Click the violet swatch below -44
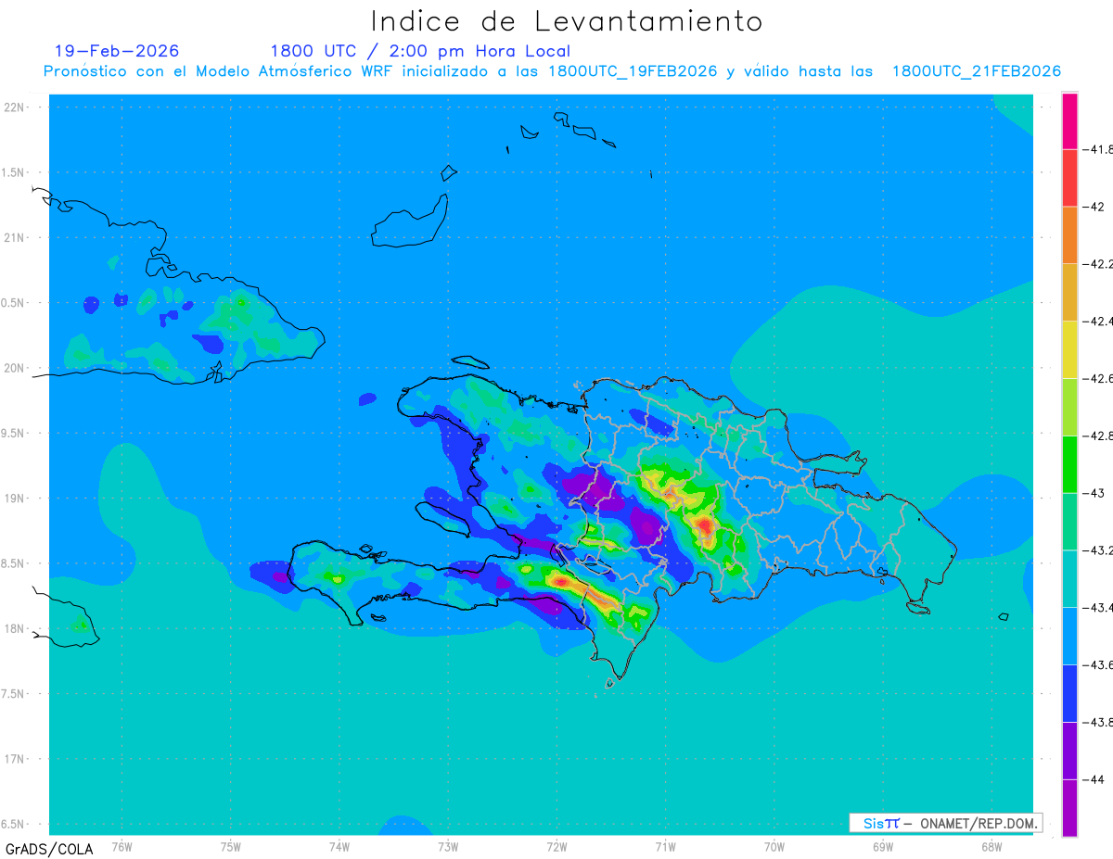Viewport: 1113px width, 859px height. (1069, 808)
